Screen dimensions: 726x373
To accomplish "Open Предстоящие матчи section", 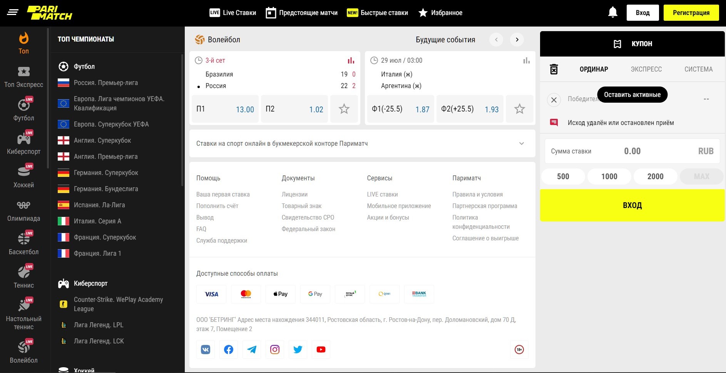I will click(302, 13).
